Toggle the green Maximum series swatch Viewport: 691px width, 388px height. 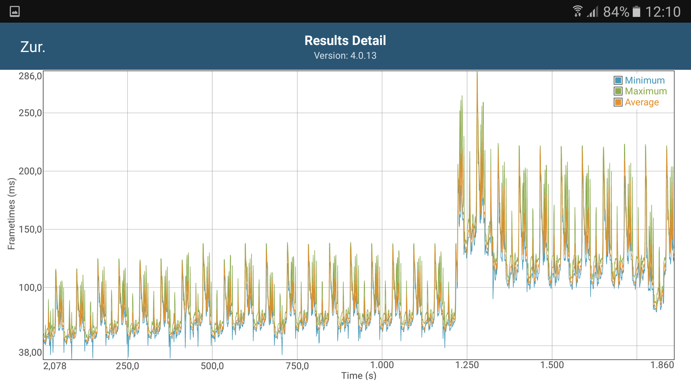coord(618,91)
